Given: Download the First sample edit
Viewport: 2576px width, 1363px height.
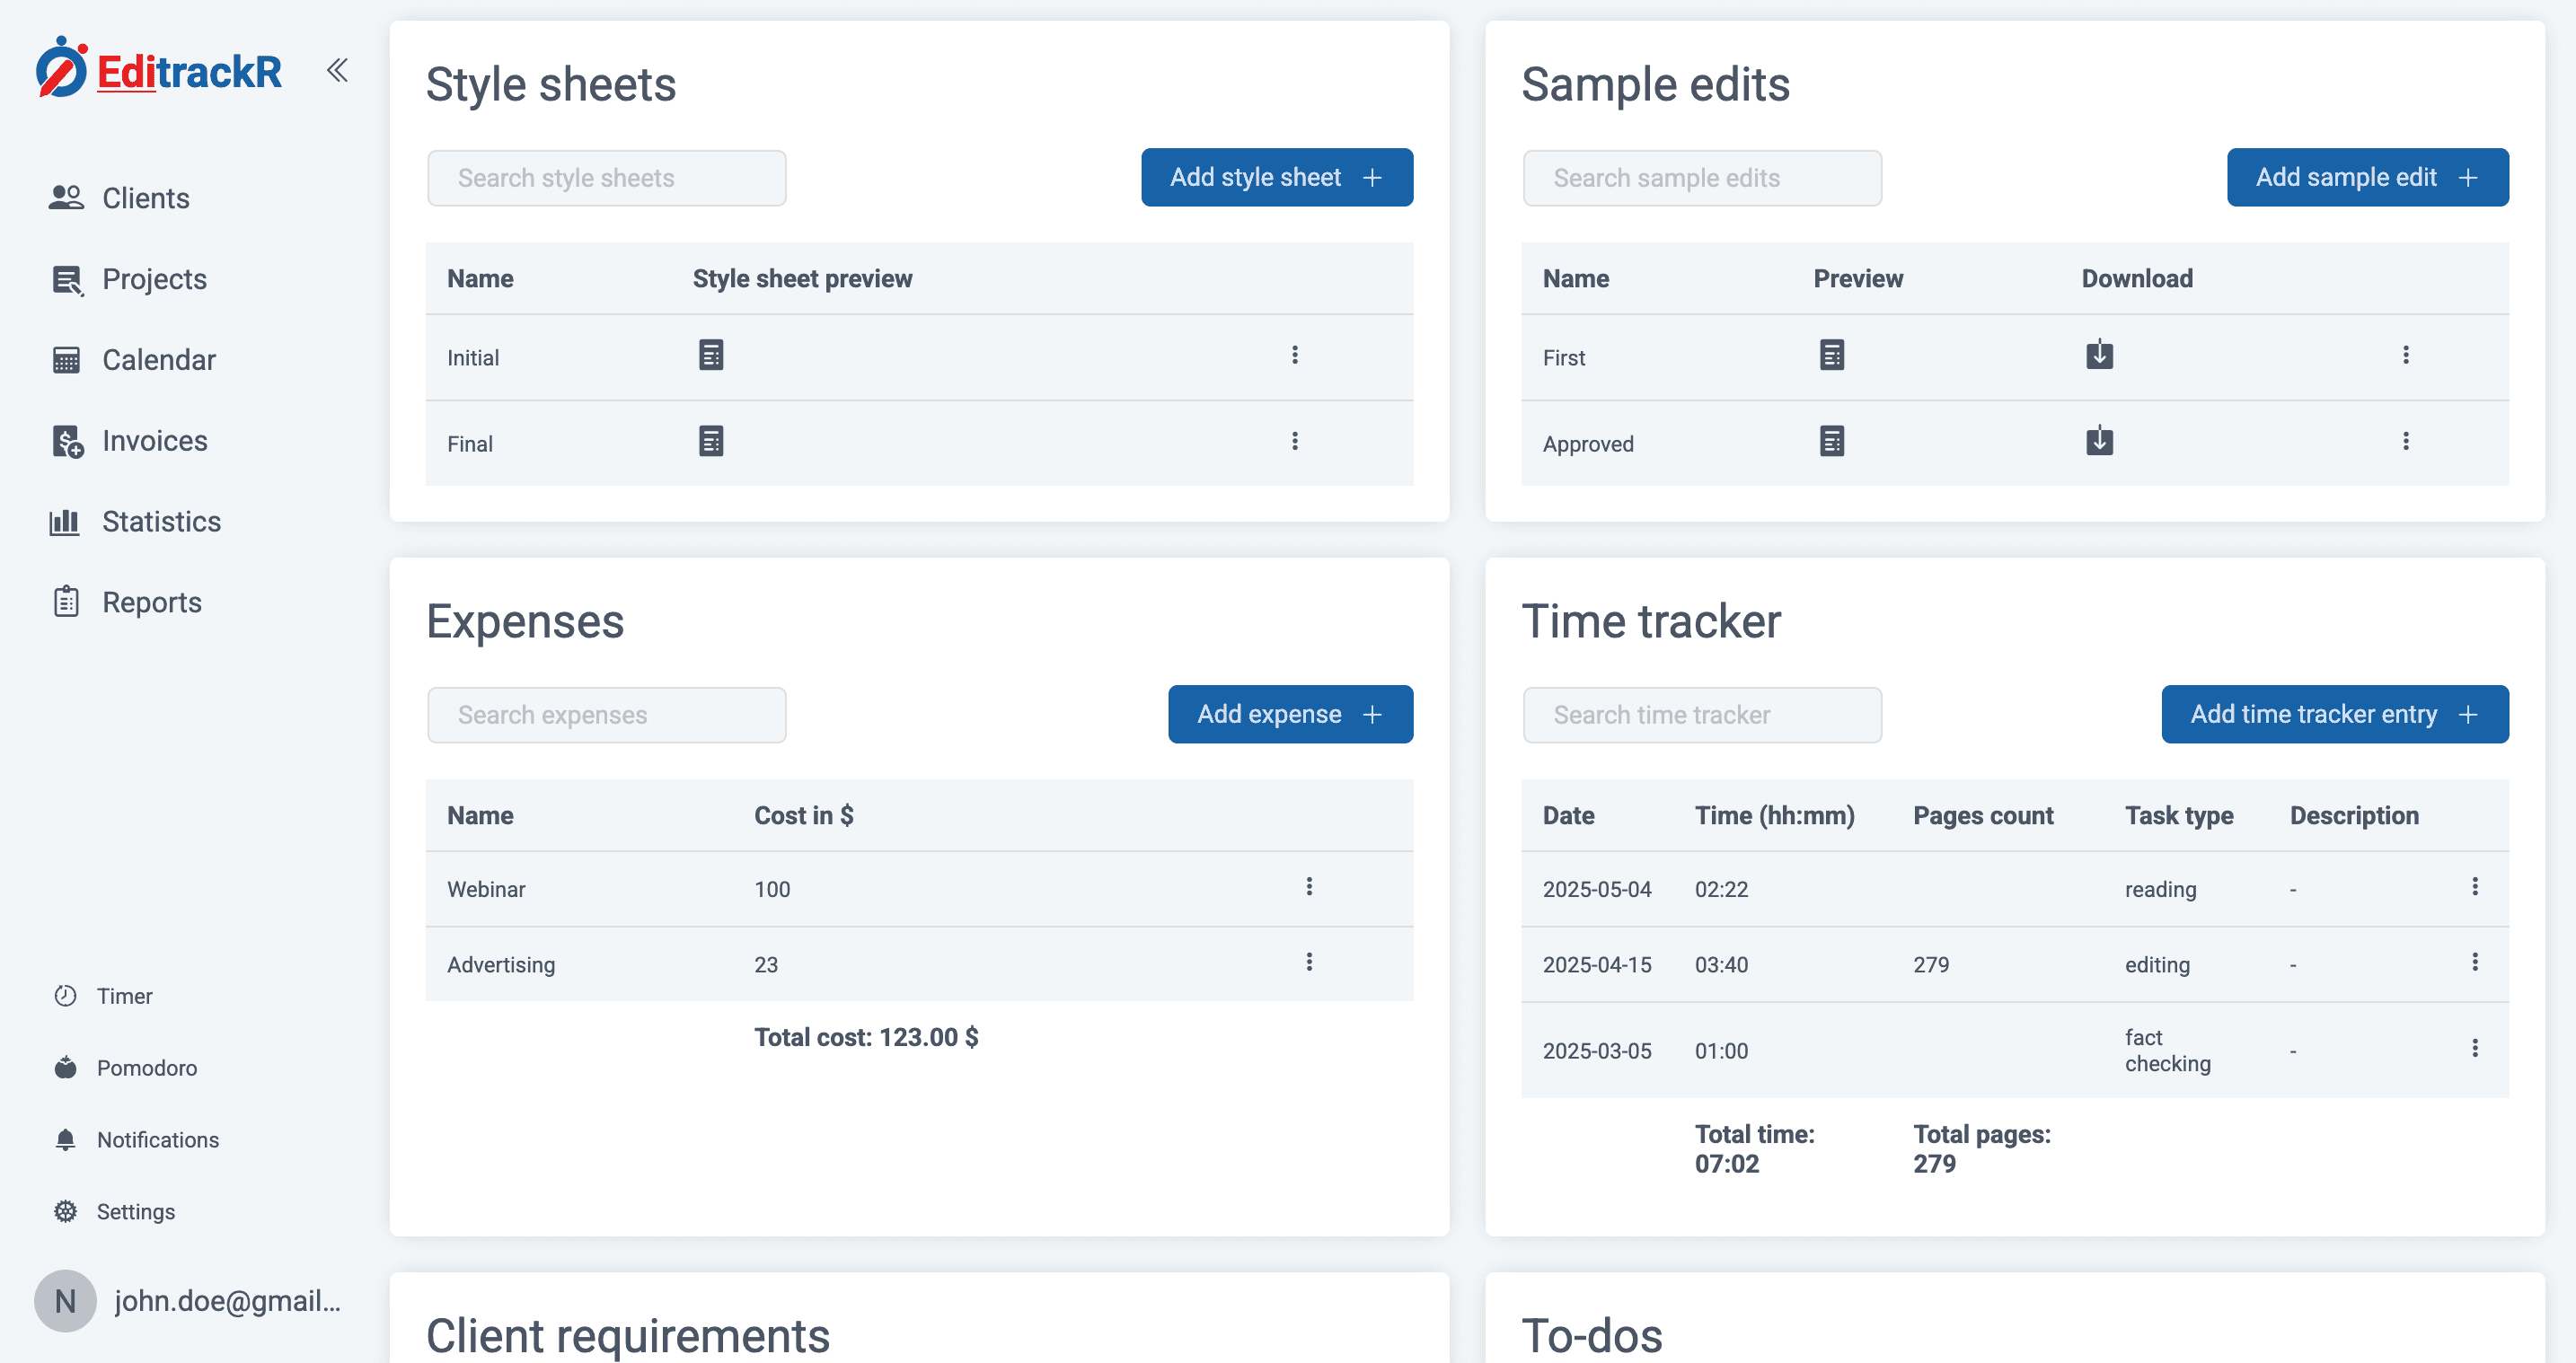Looking at the screenshot, I should point(2099,355).
